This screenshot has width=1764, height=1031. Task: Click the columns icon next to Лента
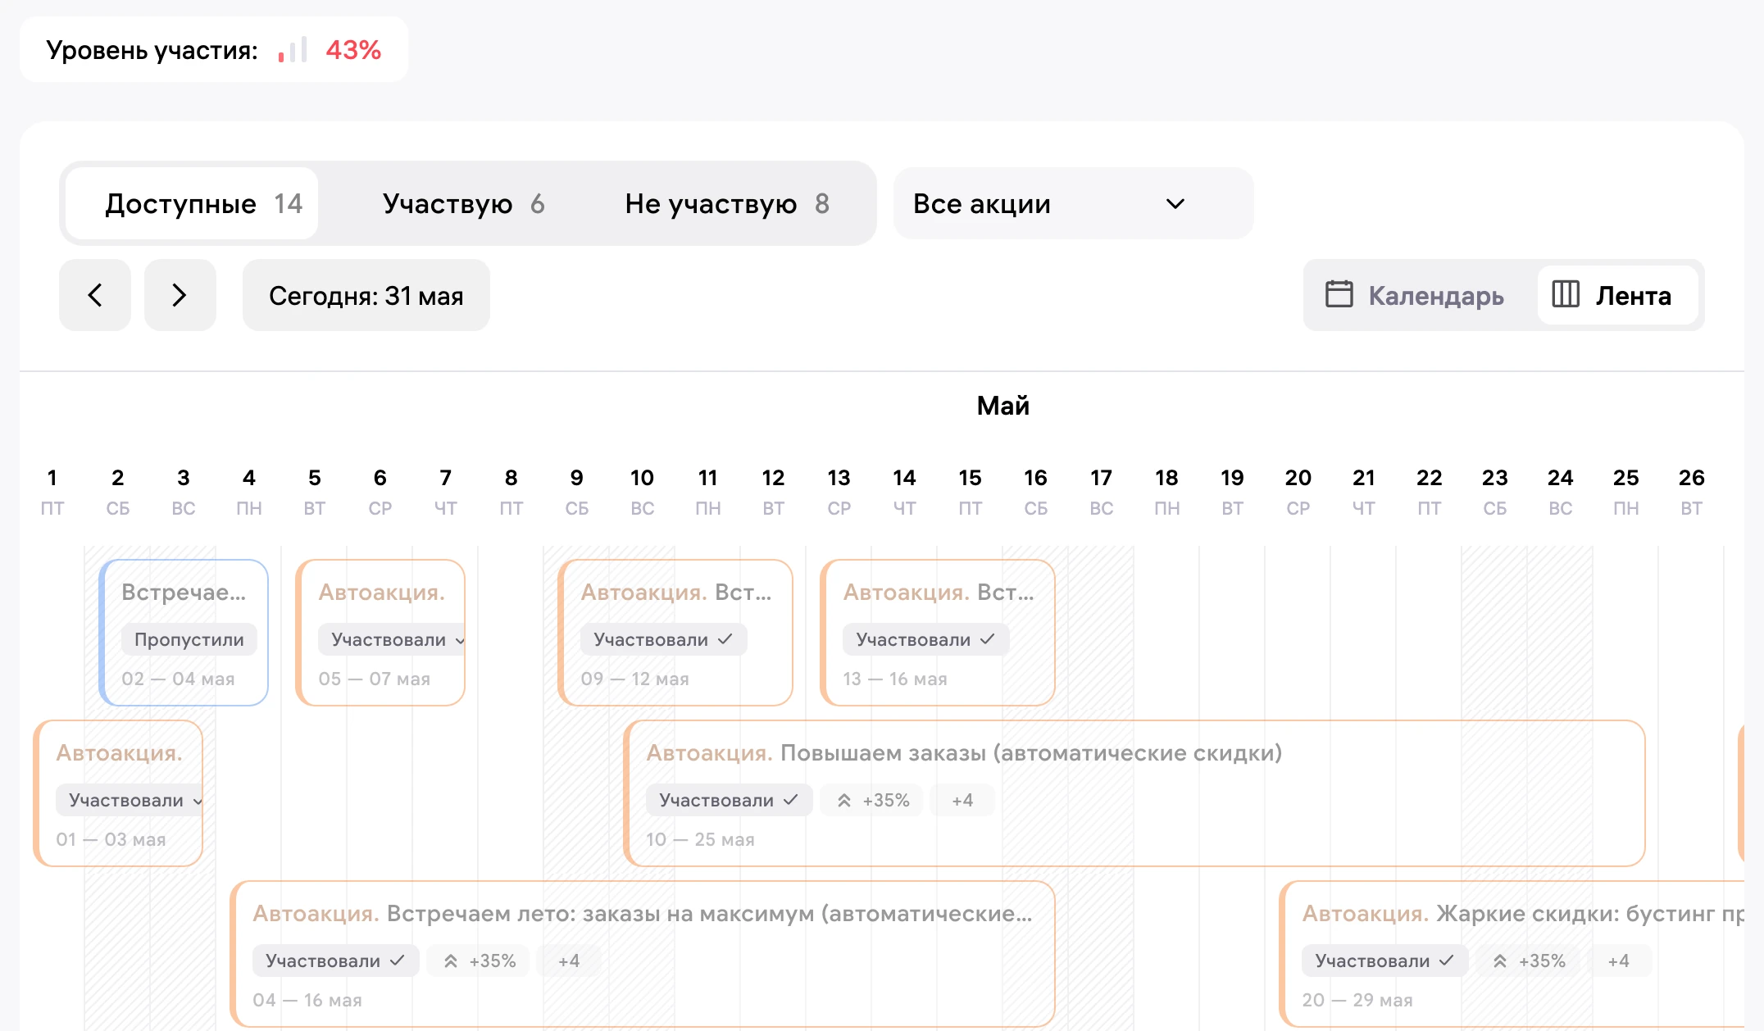pos(1566,294)
